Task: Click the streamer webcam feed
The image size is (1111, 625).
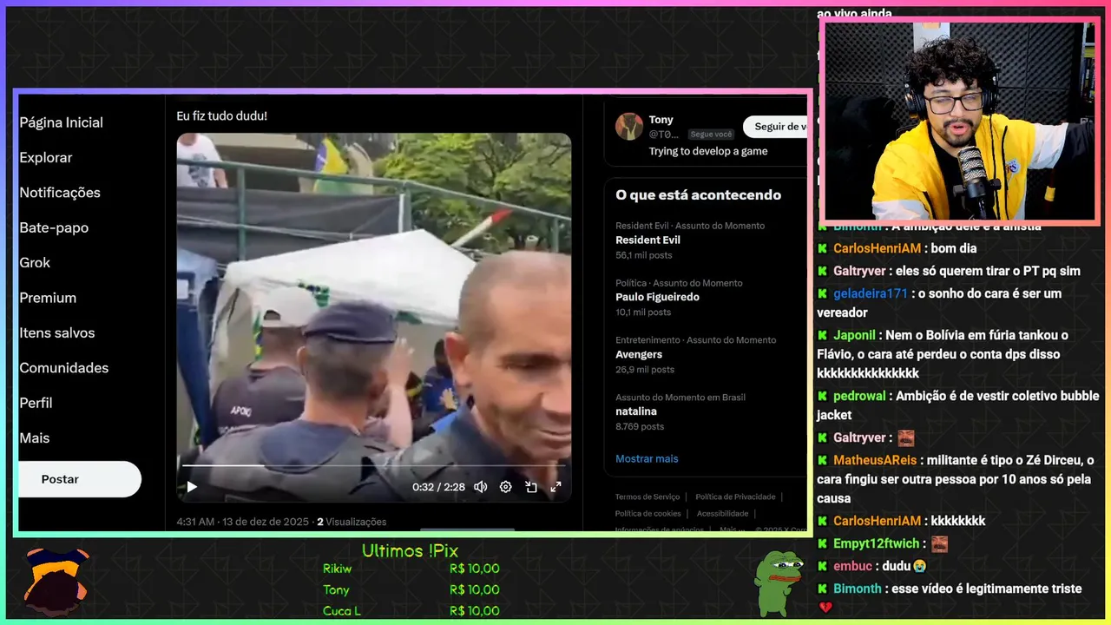Action: tap(959, 121)
